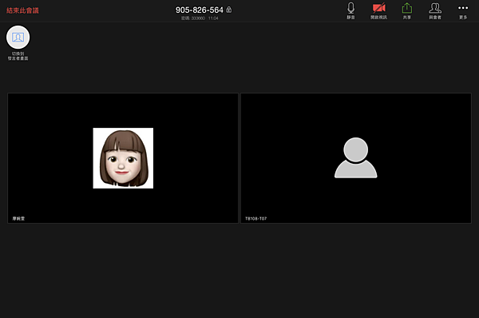479x318 pixels.
Task: Switch to active speaker view button
Action: (18, 43)
